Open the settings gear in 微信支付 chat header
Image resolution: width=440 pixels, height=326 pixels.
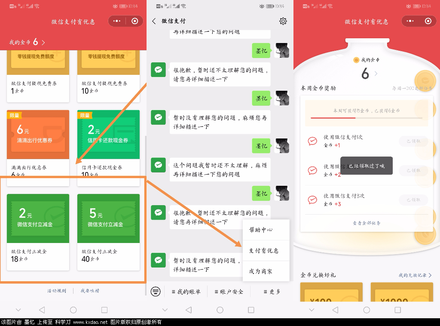(283, 21)
